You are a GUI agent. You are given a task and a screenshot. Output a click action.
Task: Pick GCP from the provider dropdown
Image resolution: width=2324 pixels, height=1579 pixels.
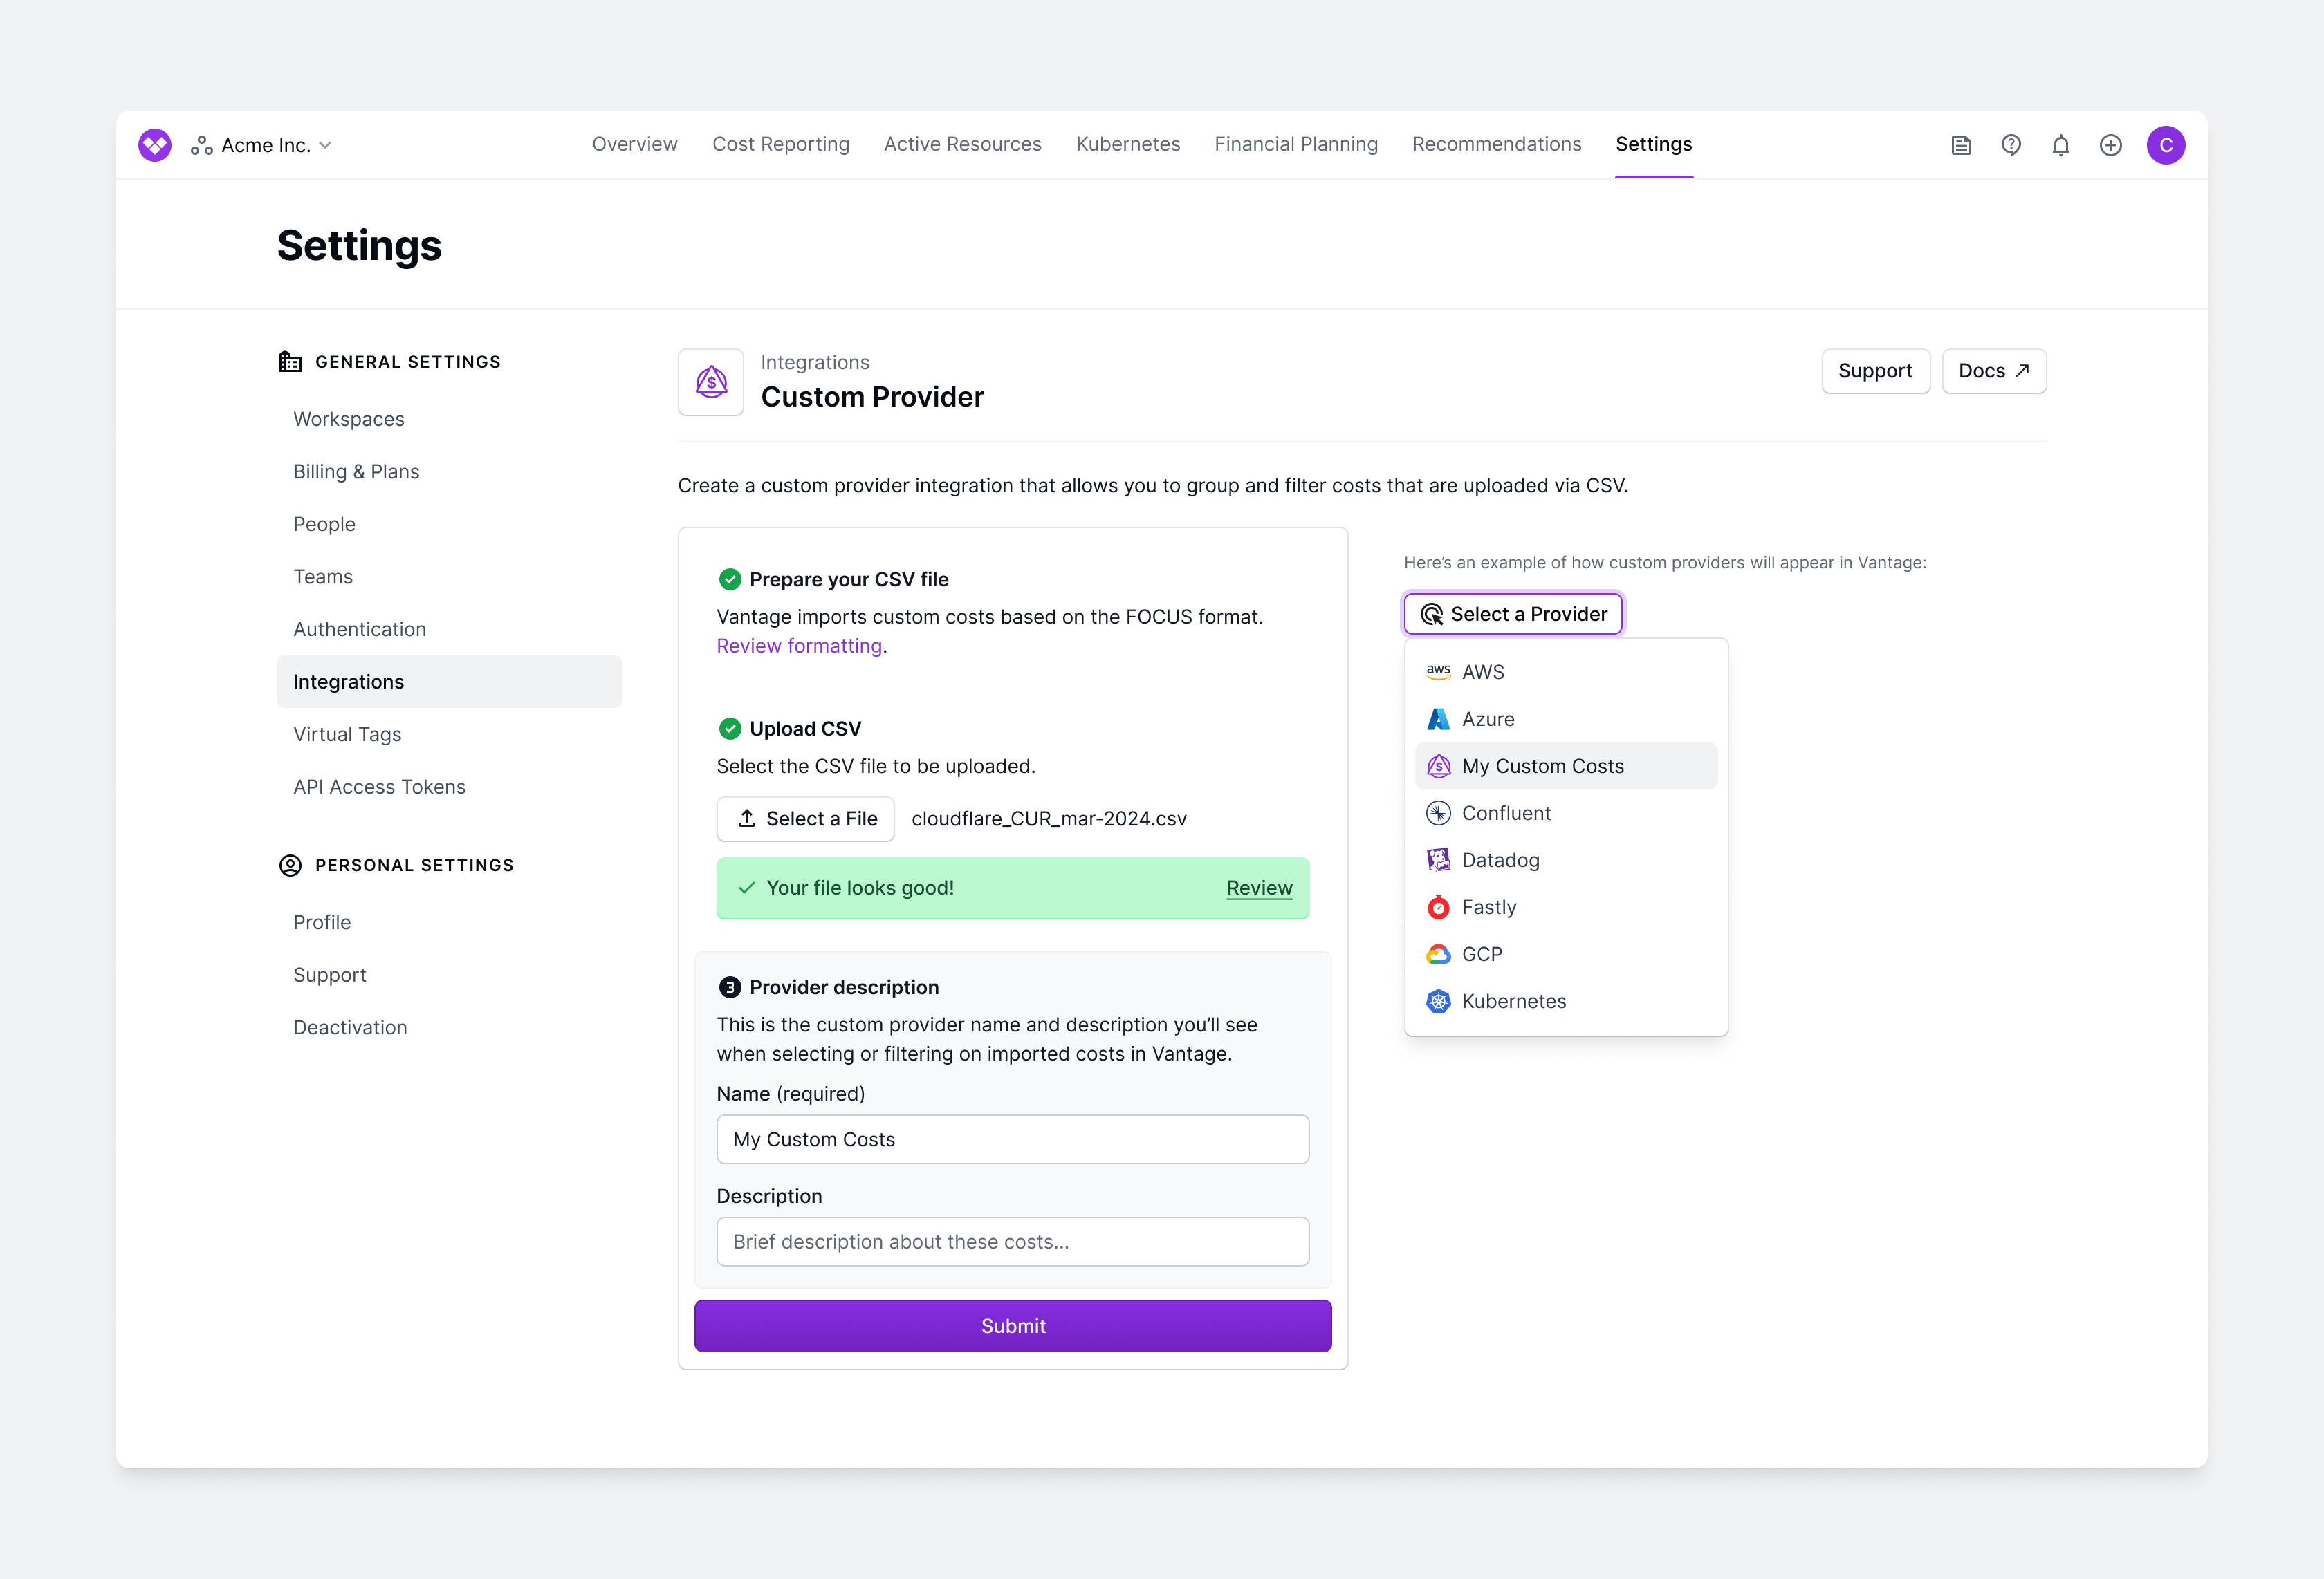click(x=1481, y=953)
